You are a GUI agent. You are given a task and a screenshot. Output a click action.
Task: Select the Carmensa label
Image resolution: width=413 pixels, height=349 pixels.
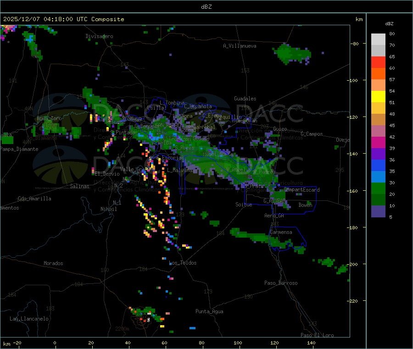coord(281,233)
